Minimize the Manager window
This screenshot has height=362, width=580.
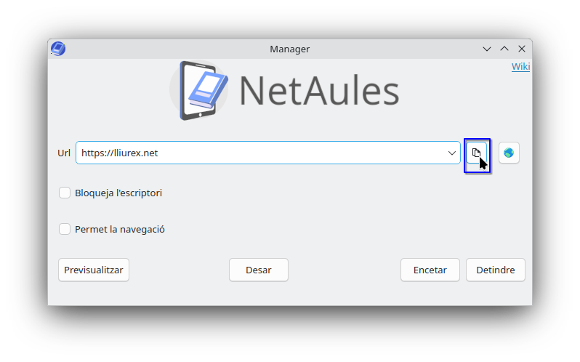487,49
